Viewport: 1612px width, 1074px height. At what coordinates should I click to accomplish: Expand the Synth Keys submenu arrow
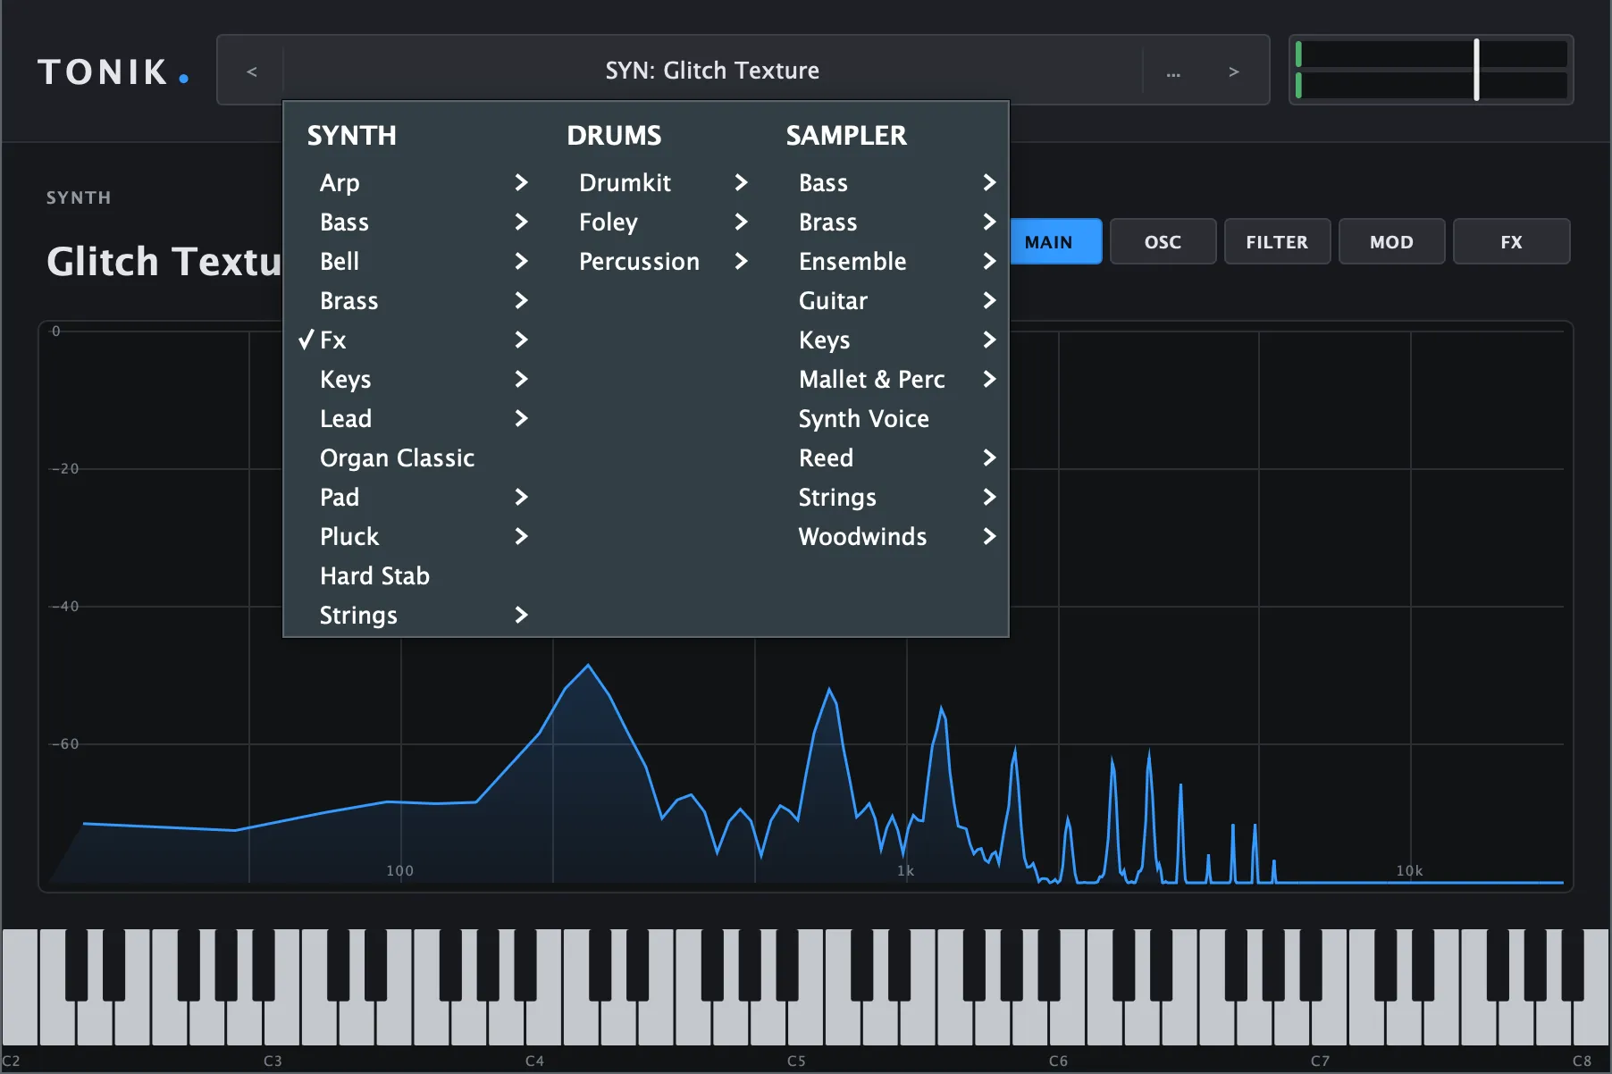point(521,379)
